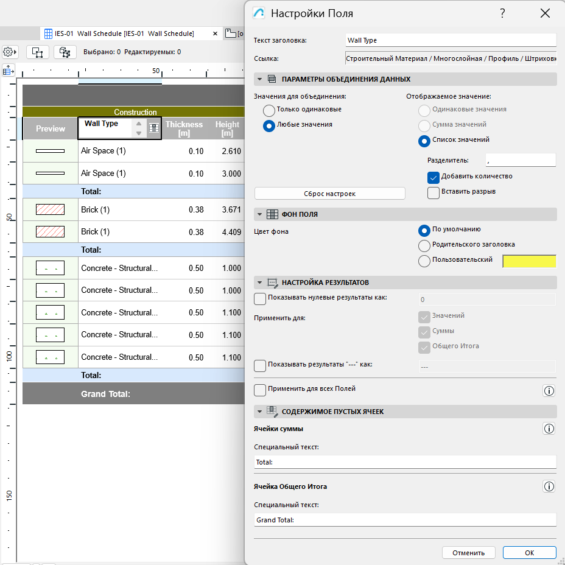Enable the Добавить количество checkbox
Viewport: 565px width, 565px height.
pos(433,178)
